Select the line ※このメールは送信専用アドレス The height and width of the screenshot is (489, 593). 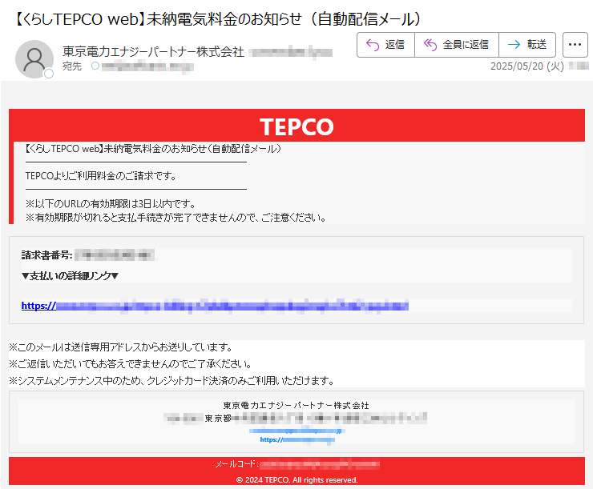[x=121, y=347]
